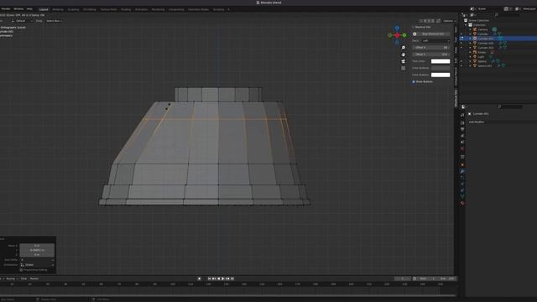
Task: Open the Physics properties tab icon
Action: [462, 184]
